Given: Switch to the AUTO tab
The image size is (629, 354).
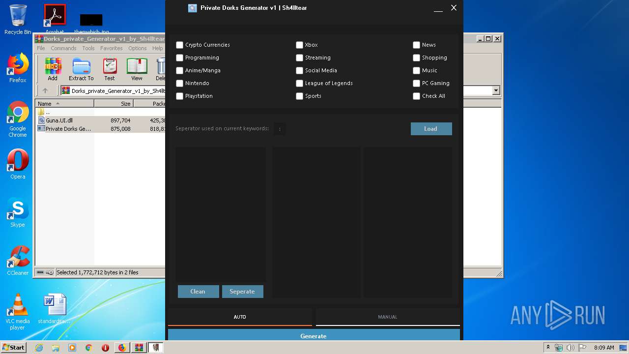Looking at the screenshot, I should coord(240,317).
